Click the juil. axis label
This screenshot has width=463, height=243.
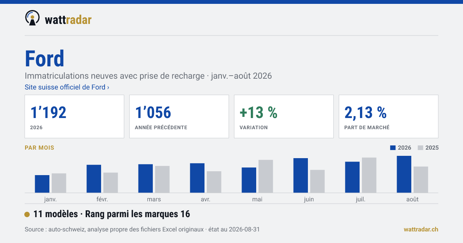click(361, 199)
